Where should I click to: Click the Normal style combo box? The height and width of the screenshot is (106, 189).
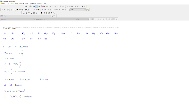click(x=18, y=19)
